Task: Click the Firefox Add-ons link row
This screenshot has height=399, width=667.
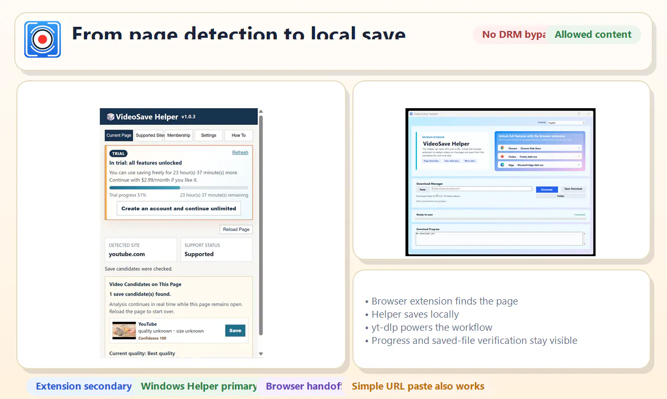Action: point(540,156)
